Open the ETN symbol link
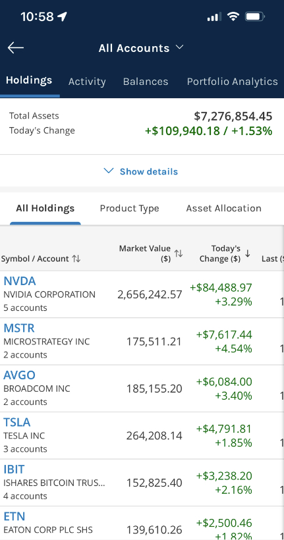Screen dimensions: 284x540 pos(14,517)
